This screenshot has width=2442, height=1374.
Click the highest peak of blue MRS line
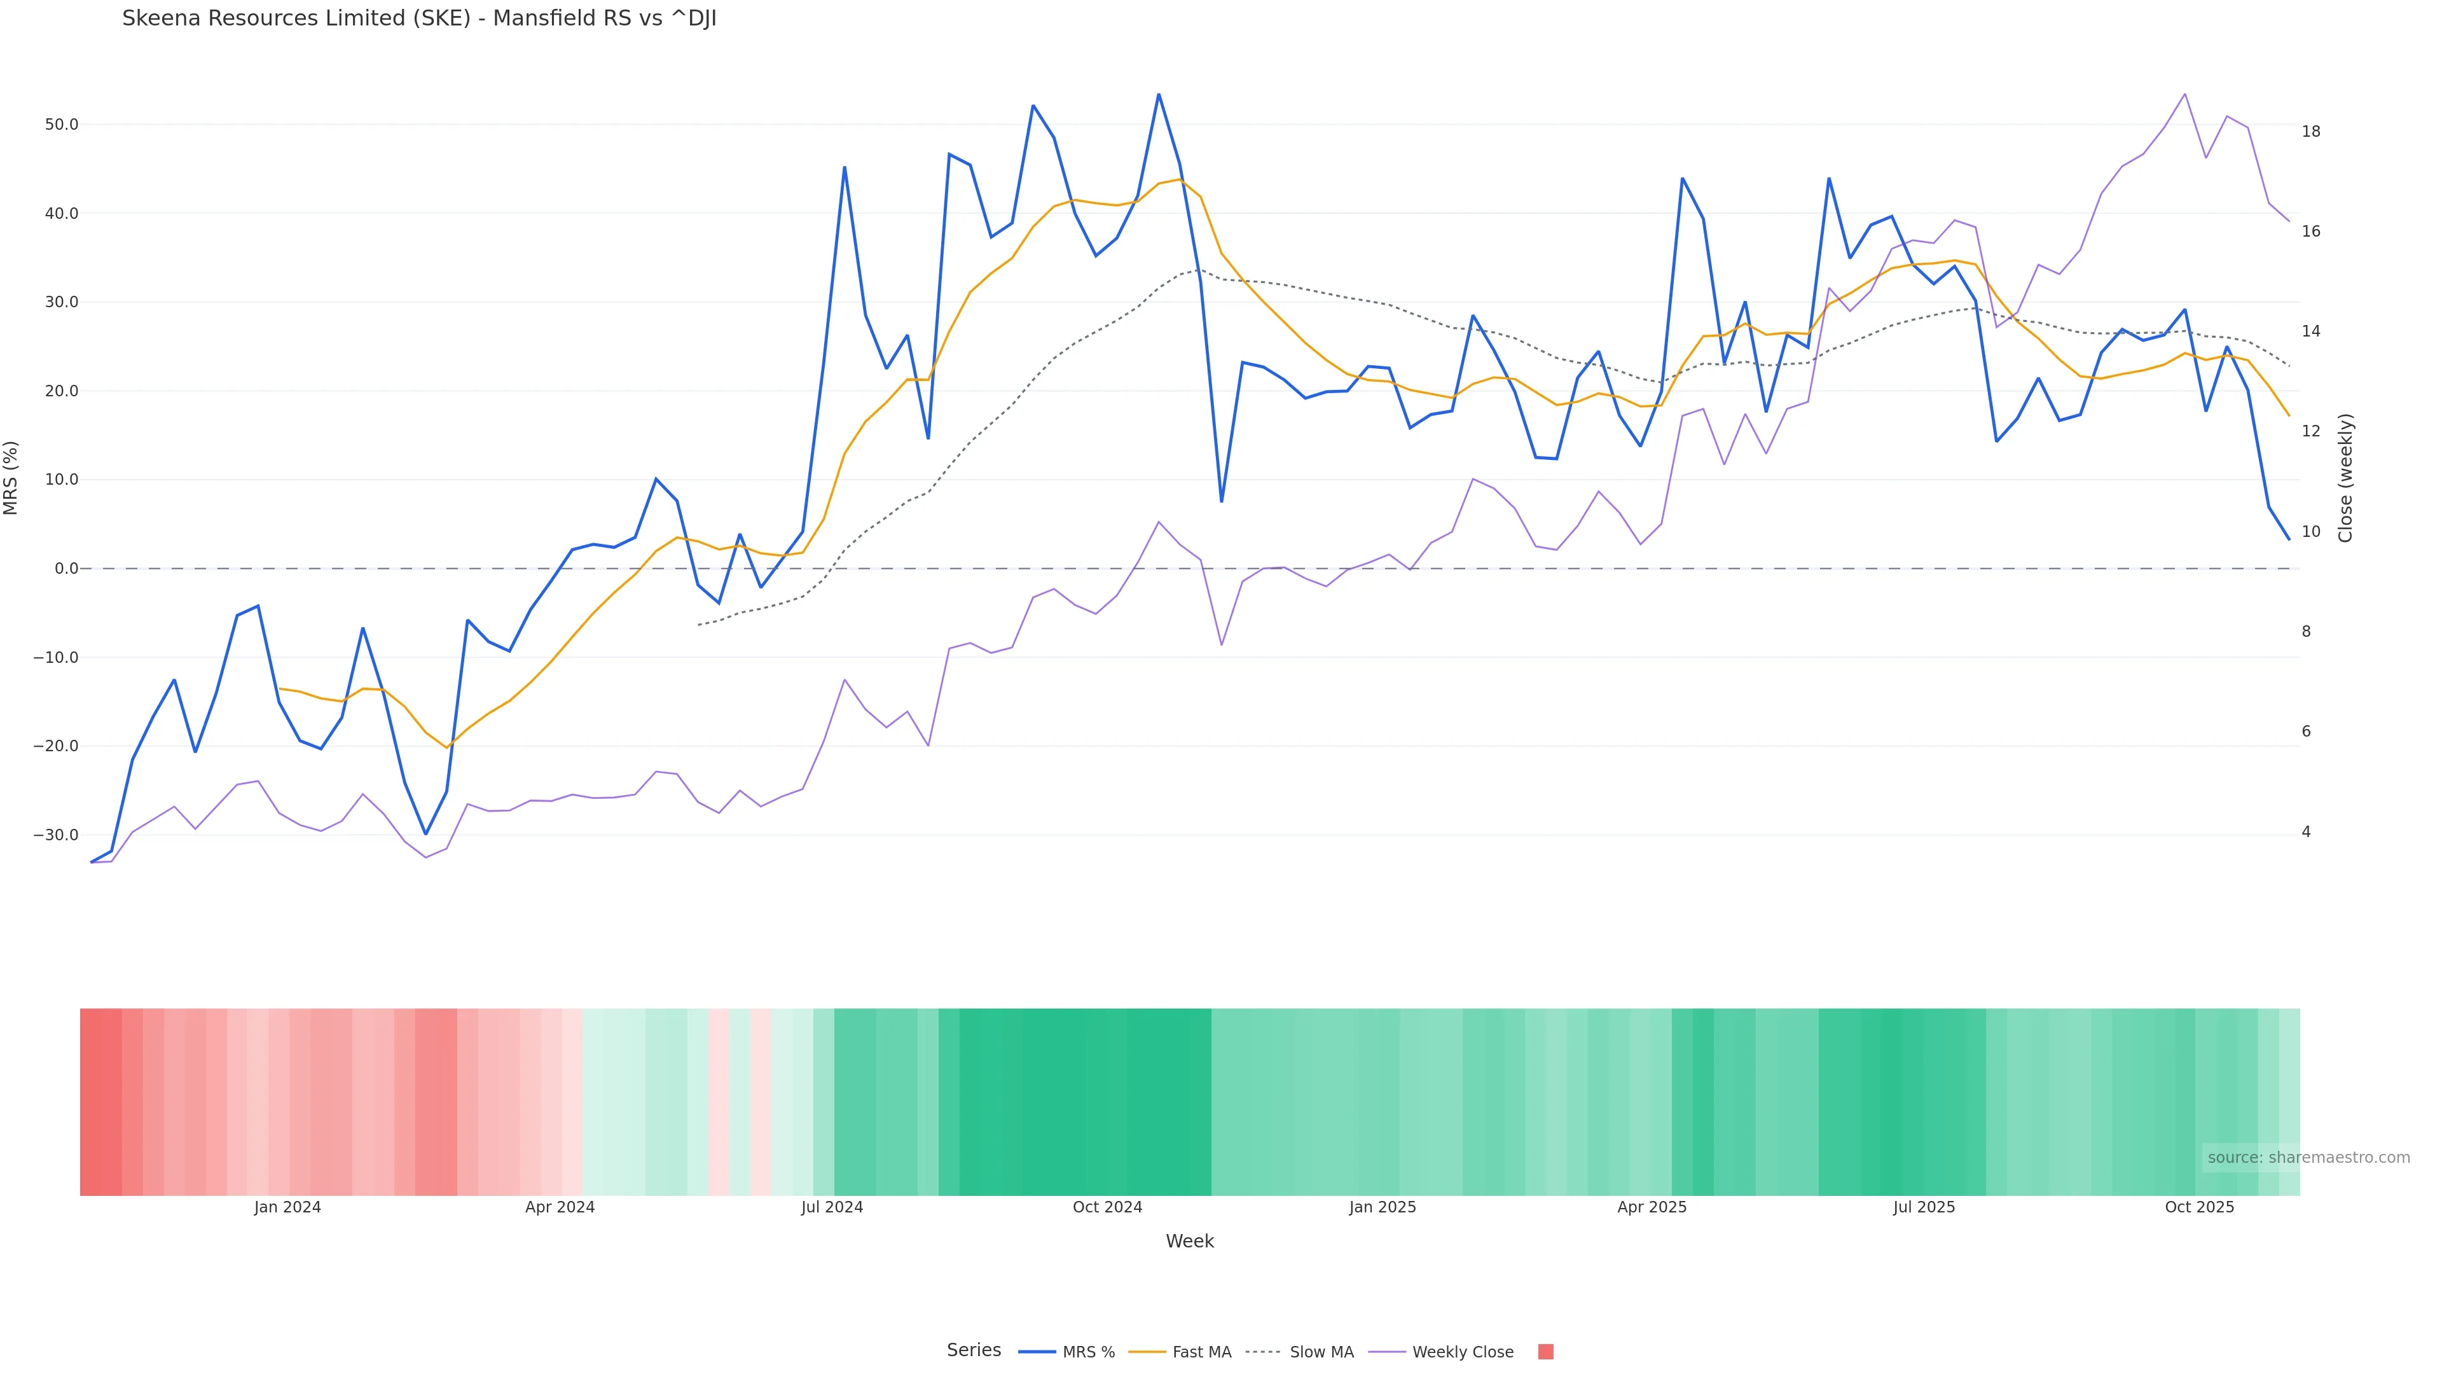tap(1159, 95)
